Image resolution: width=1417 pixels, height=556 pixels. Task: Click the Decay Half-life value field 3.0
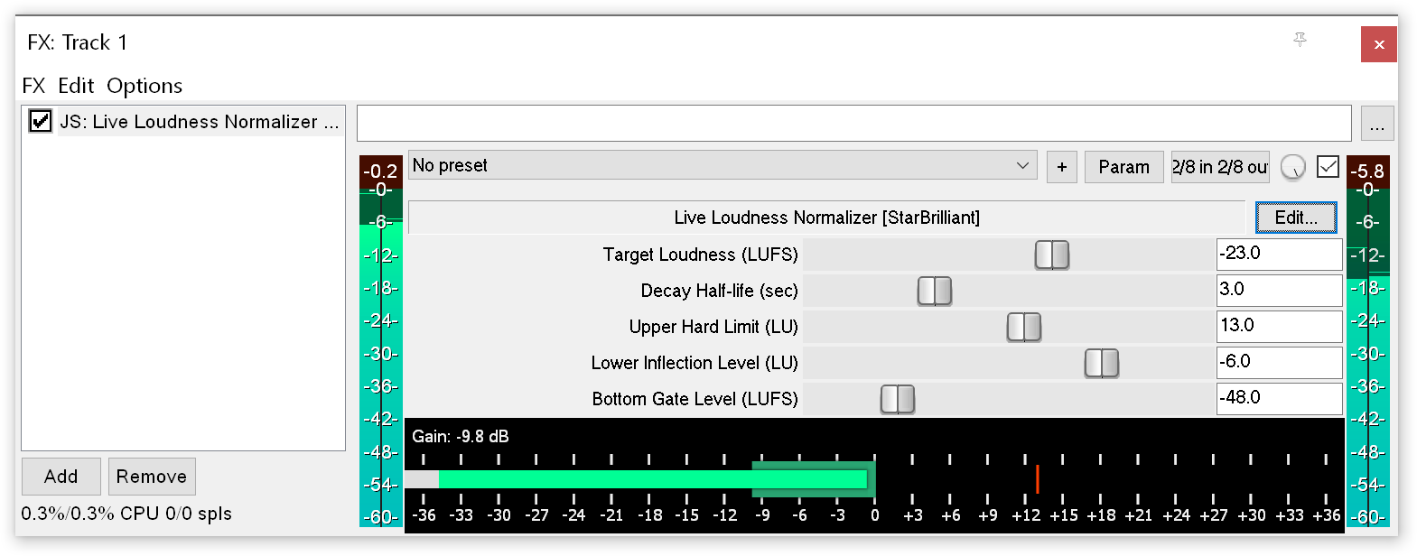coord(1279,291)
